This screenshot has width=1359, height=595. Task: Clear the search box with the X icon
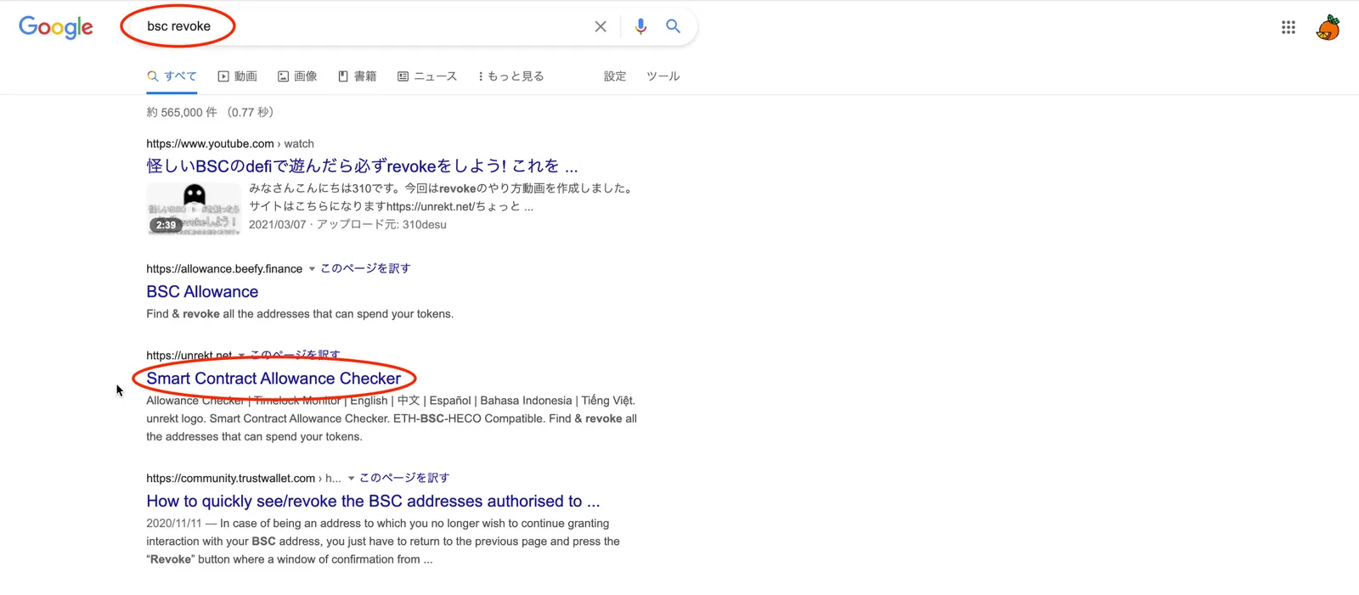(601, 26)
